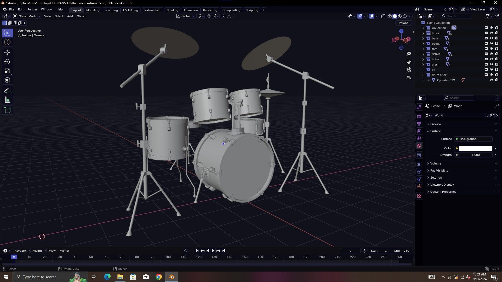
Task: Hide Cylinder.019 in viewport
Action: 491,80
